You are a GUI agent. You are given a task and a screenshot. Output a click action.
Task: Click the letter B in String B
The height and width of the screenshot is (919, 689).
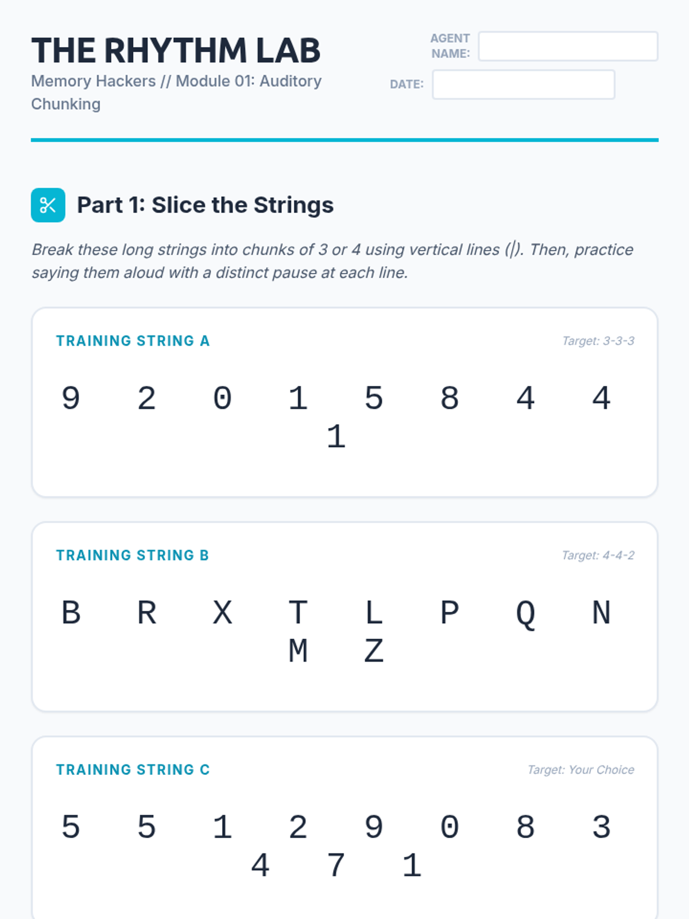point(71,612)
